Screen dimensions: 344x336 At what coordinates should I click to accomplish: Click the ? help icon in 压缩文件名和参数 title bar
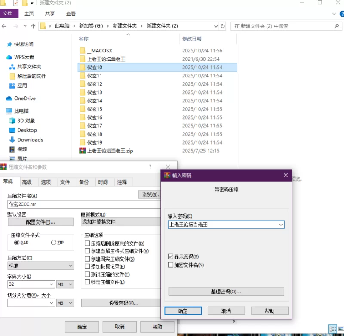point(150,167)
